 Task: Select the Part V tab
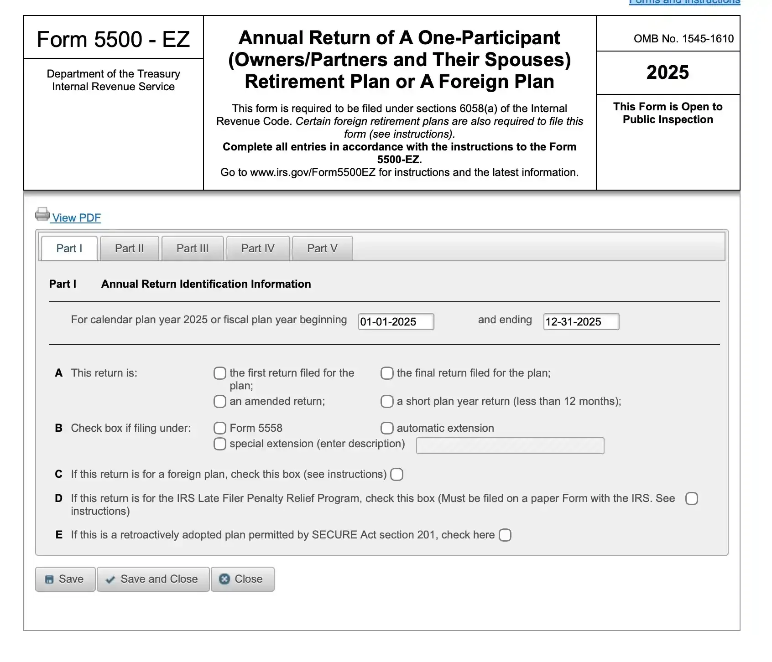tap(322, 248)
